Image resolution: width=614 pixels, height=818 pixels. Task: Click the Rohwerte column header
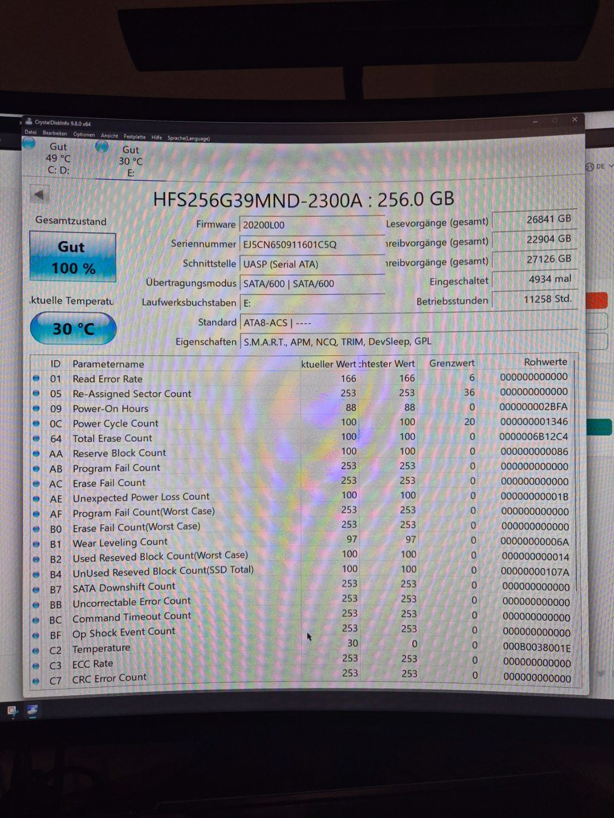point(546,362)
